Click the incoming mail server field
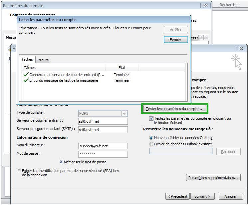 [x=103, y=121]
